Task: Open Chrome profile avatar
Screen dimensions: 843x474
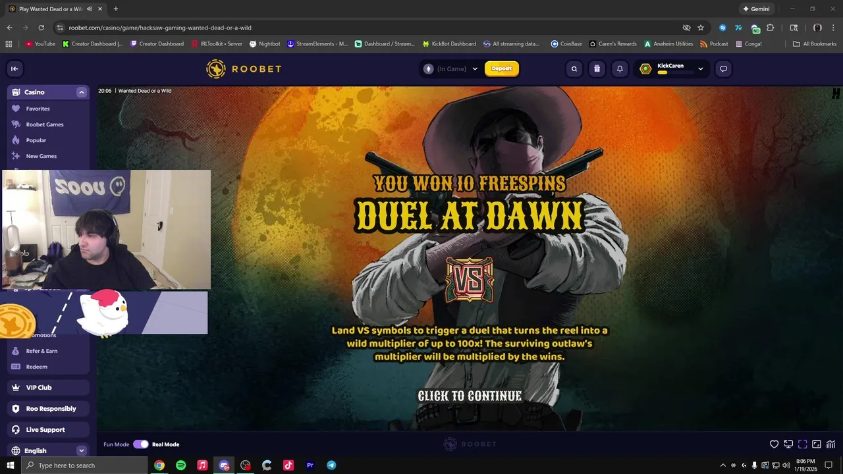Action: tap(817, 28)
